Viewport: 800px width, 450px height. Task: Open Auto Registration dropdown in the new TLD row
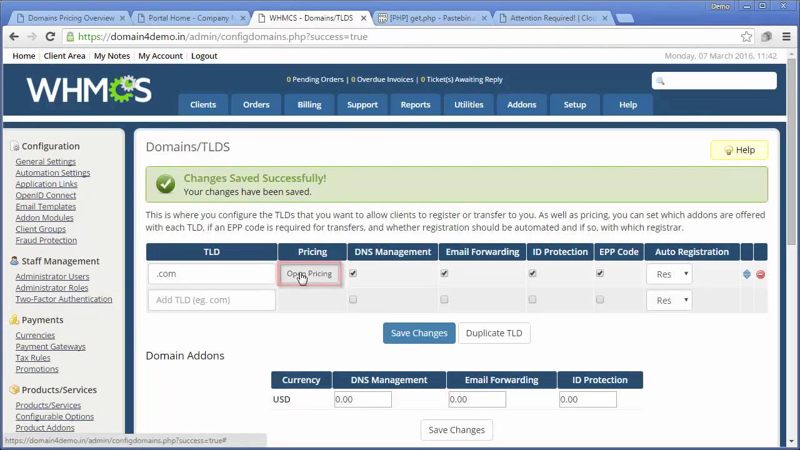(669, 300)
